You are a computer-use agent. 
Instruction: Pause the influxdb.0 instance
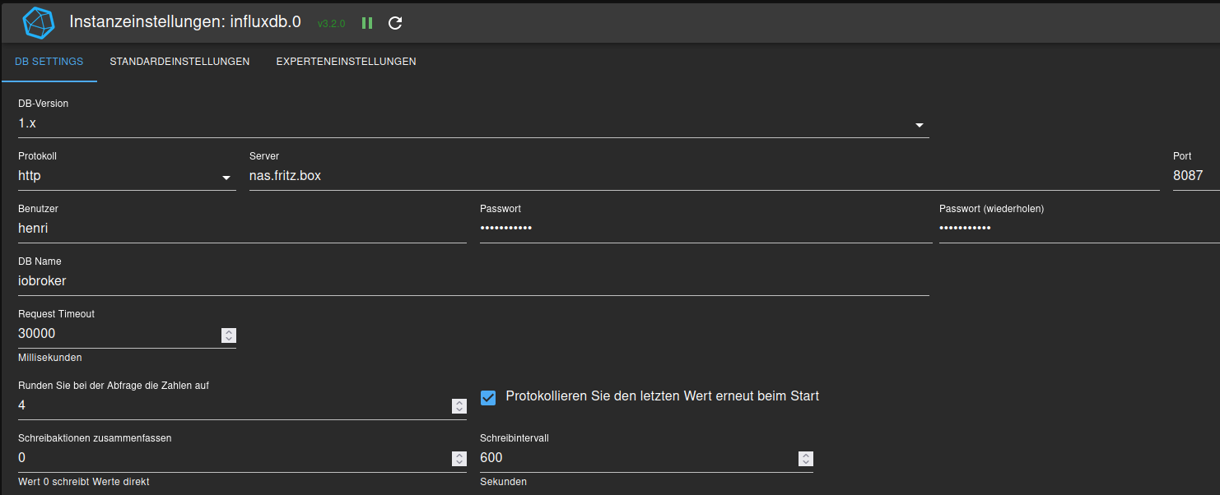click(x=367, y=23)
